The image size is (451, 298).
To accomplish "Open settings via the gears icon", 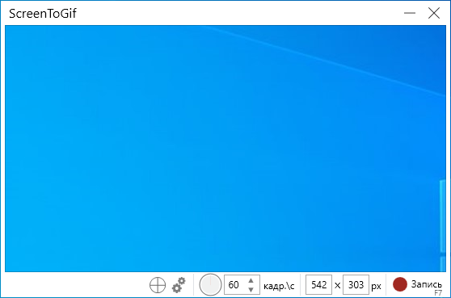I will [179, 285].
